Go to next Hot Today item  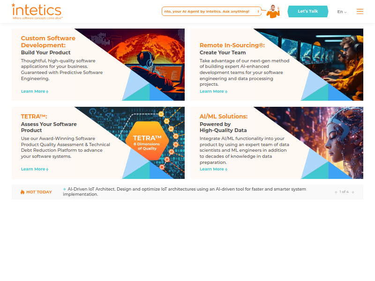(x=353, y=192)
